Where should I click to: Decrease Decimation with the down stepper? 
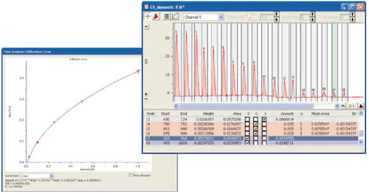352,19
